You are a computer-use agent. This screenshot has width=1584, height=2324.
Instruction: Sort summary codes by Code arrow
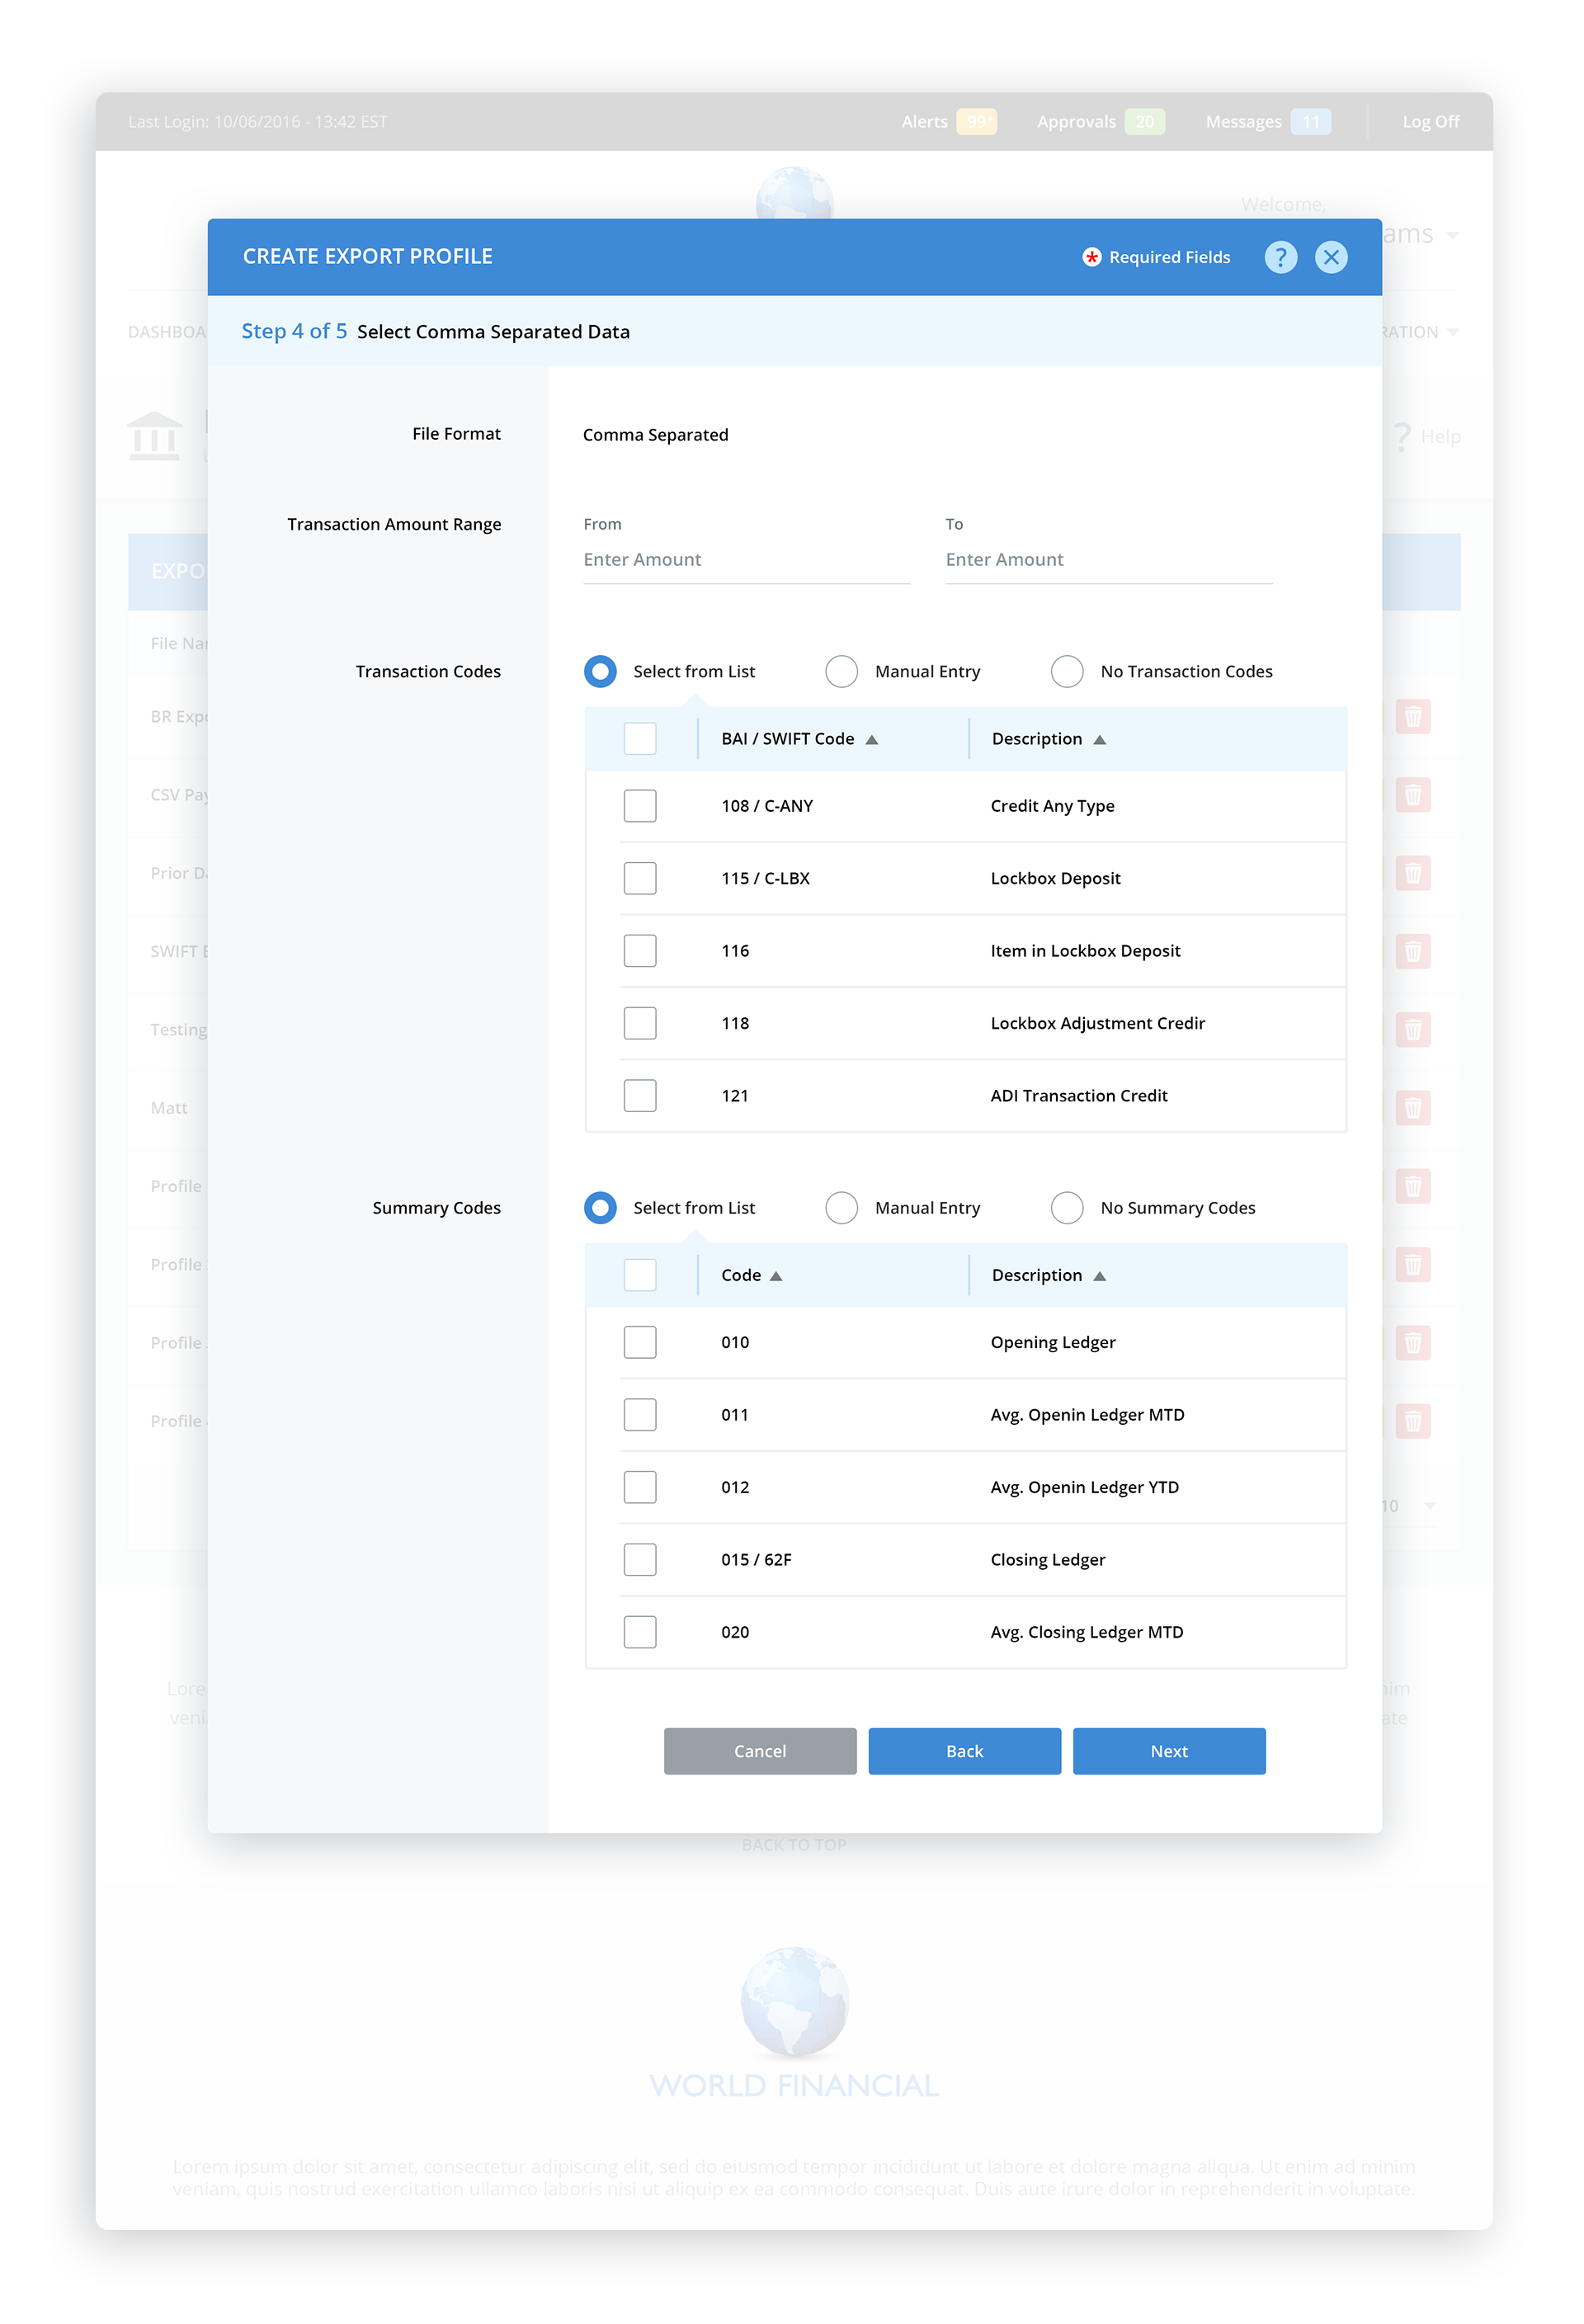point(776,1276)
